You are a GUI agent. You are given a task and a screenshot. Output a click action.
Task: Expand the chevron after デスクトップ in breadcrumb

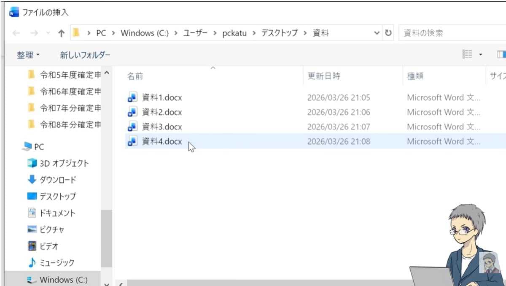(x=305, y=33)
